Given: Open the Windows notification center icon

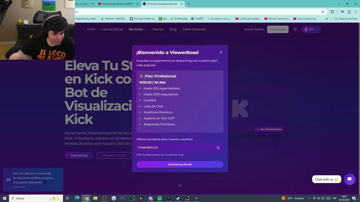Looking at the screenshot, I should point(354,198).
